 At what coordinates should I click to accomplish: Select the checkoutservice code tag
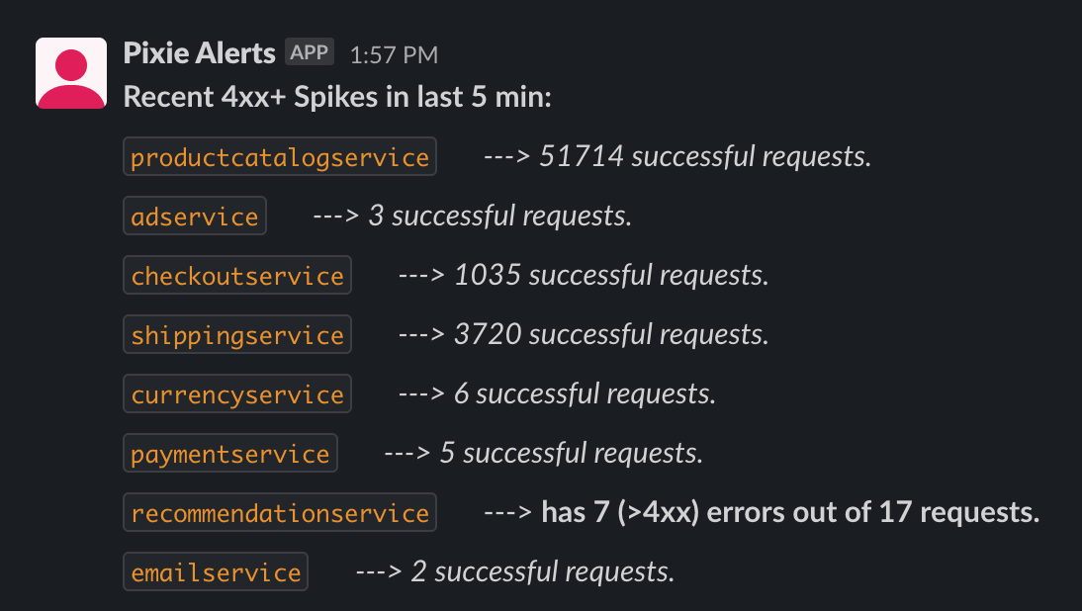[x=237, y=276]
